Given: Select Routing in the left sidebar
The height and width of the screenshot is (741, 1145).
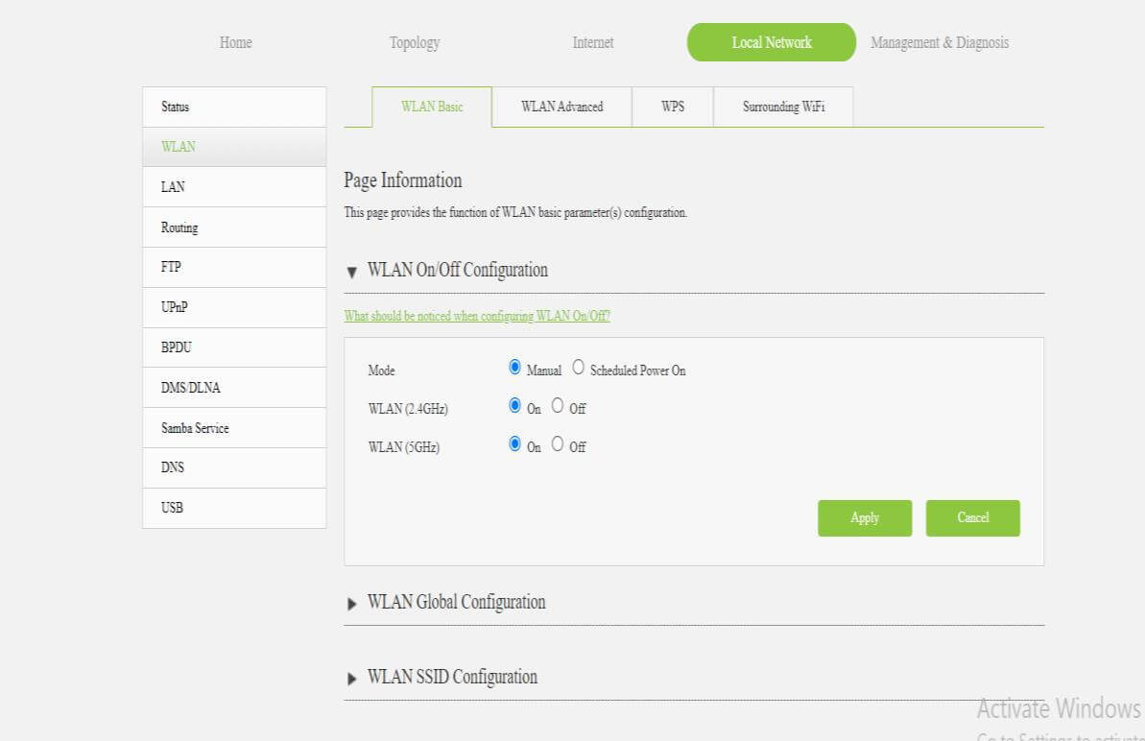Looking at the screenshot, I should (x=179, y=227).
